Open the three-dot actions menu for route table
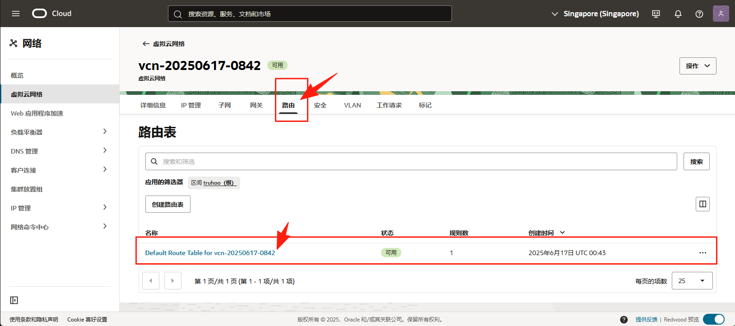The image size is (735, 326). (702, 253)
